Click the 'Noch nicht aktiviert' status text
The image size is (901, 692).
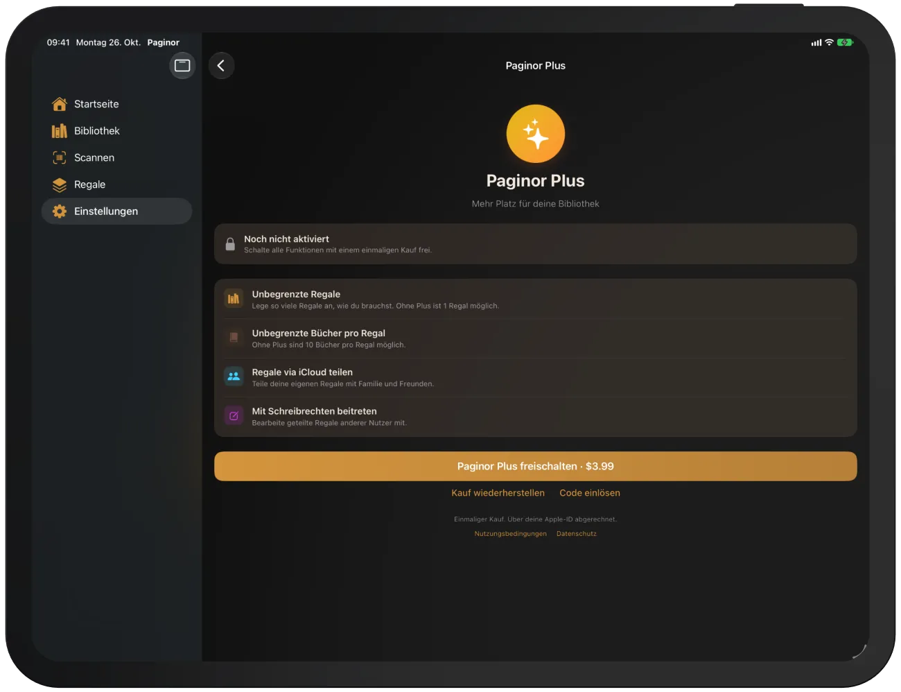tap(286, 239)
